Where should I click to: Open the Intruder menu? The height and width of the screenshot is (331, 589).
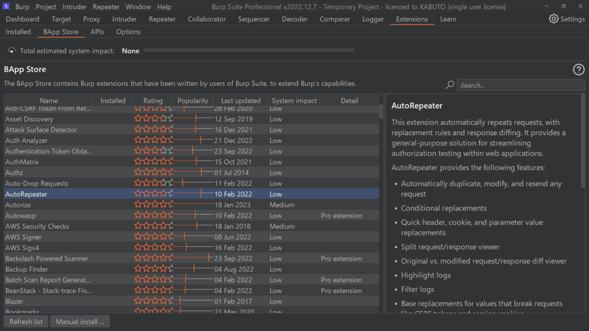[75, 7]
